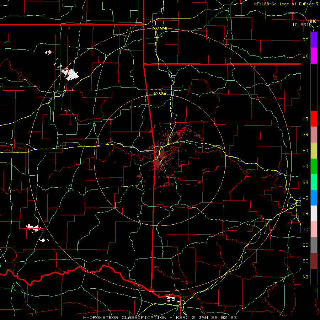Select the GC gray legend swatch
Viewport: 320px width, 320px height.
click(x=314, y=245)
